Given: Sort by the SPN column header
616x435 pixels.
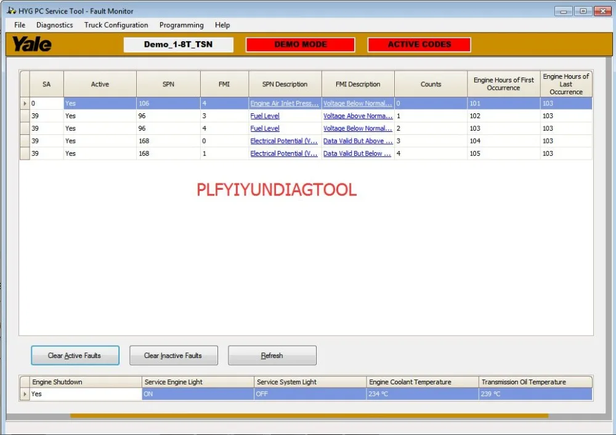Looking at the screenshot, I should (x=168, y=84).
